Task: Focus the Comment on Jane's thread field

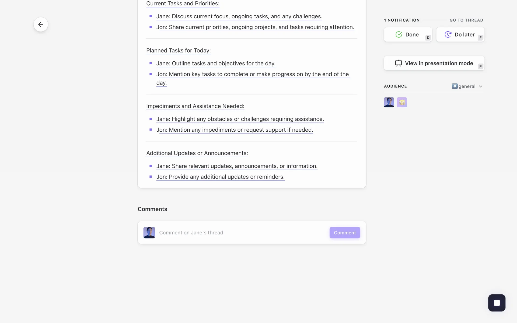Action: coord(240,233)
